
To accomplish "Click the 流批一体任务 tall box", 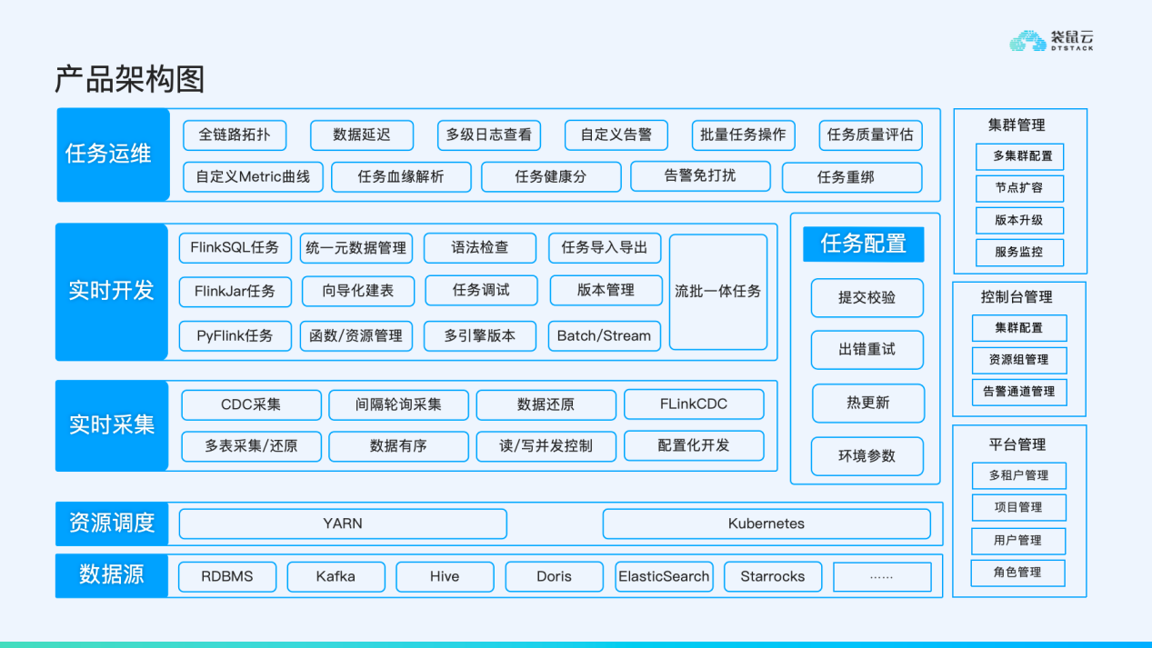I will (717, 292).
